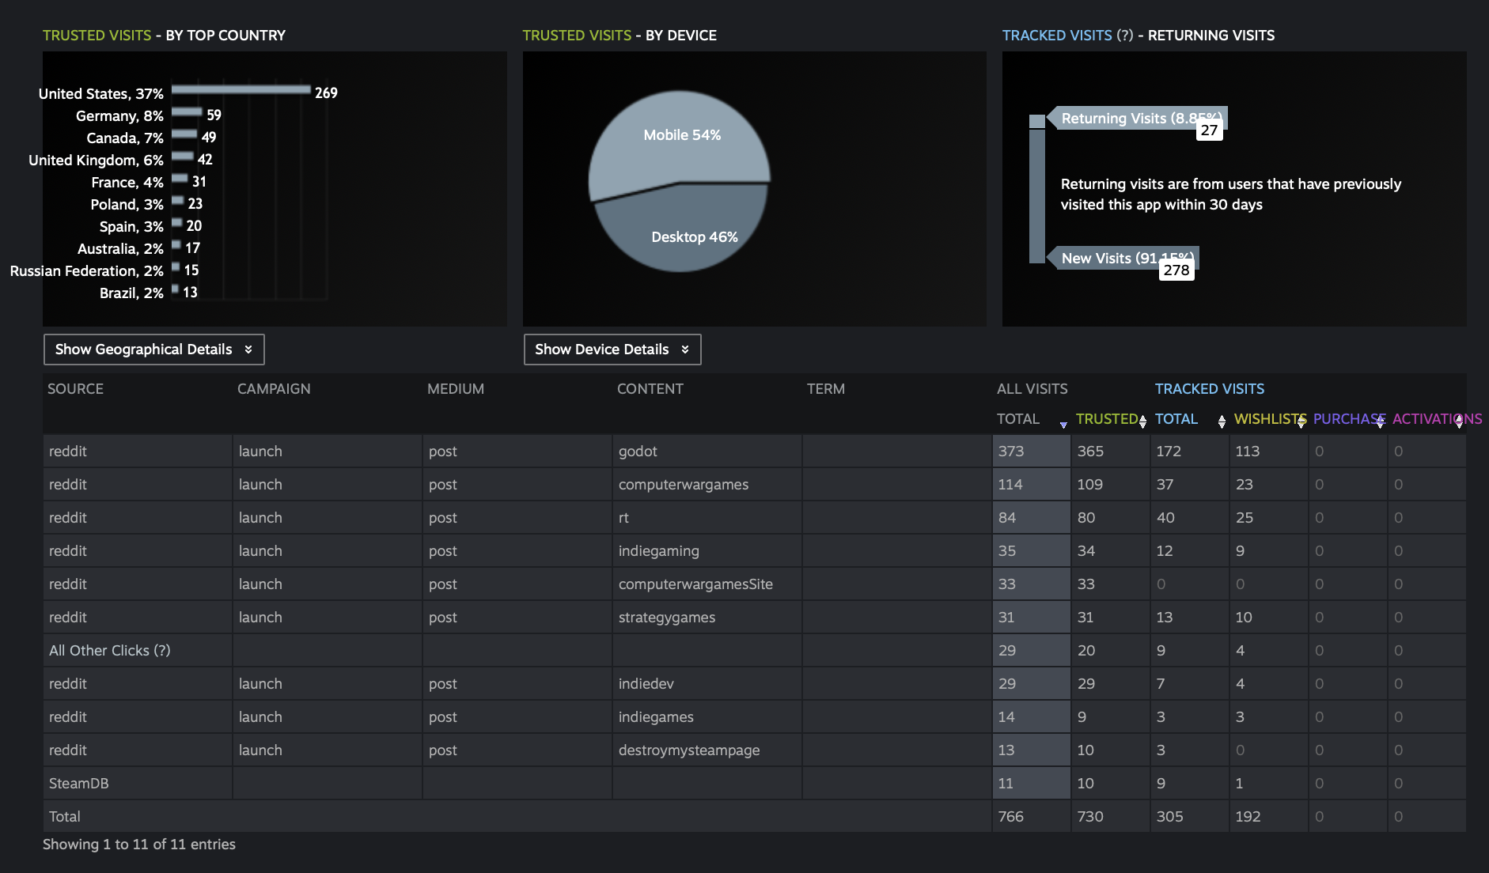Click the grand total 766 cell
This screenshot has height=873, width=1489.
coord(1032,817)
